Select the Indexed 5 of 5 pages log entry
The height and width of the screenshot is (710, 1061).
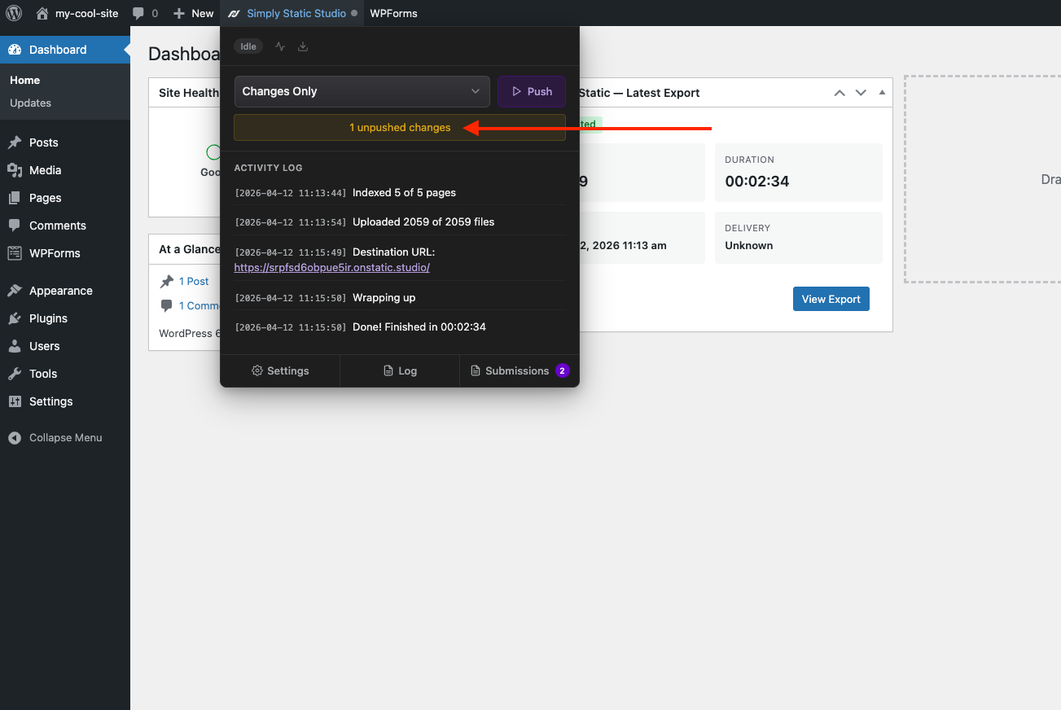point(400,193)
